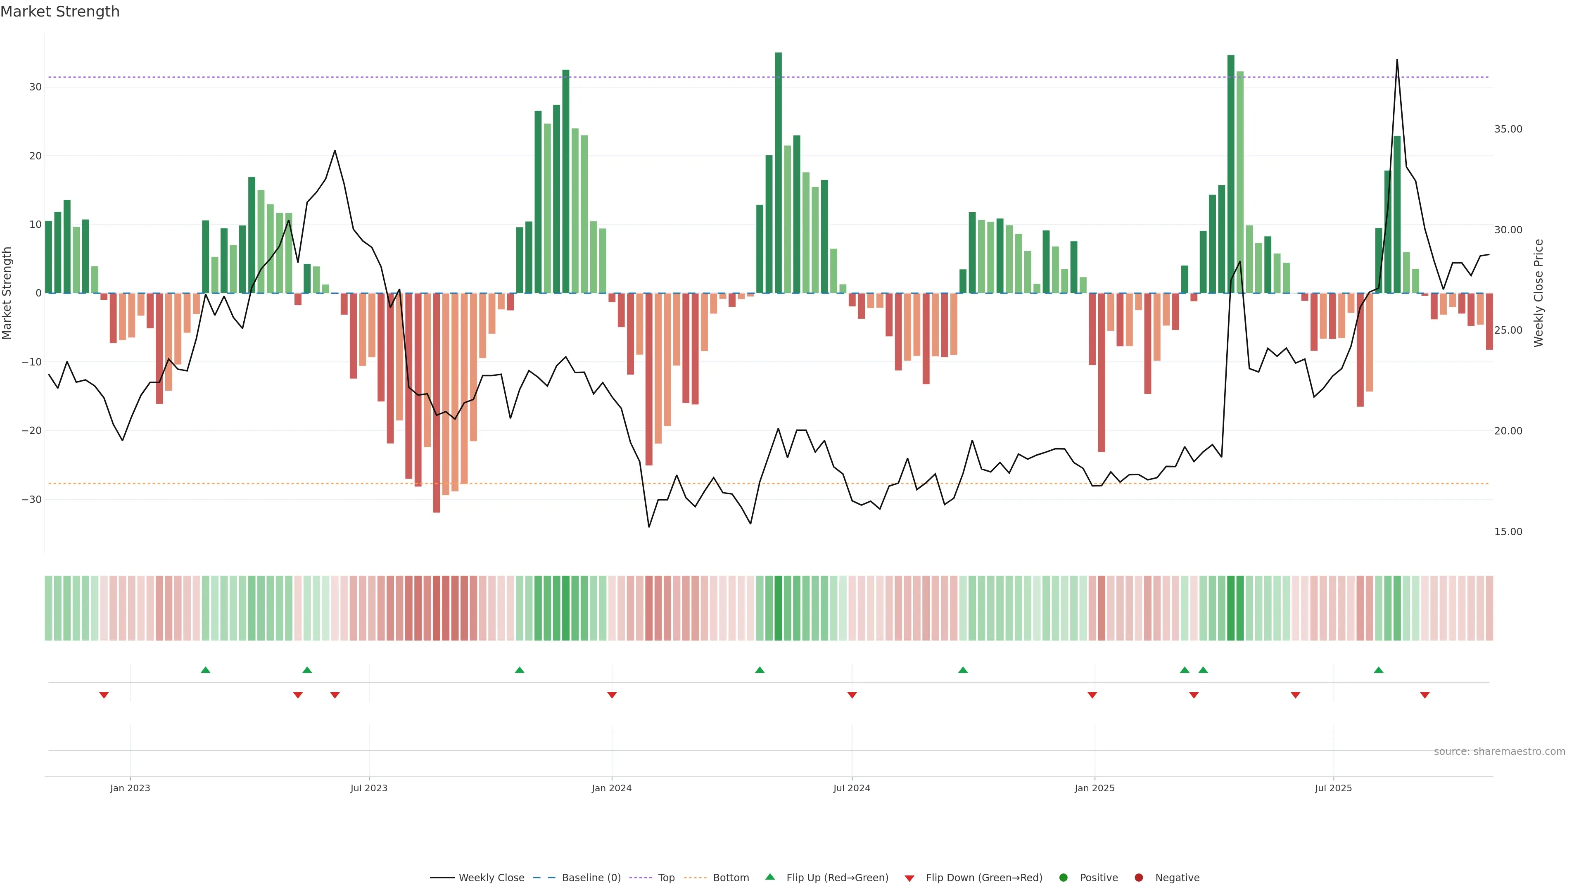Click the red flip-down marker at Jan 2024
The width and height of the screenshot is (1586, 892).
(612, 695)
